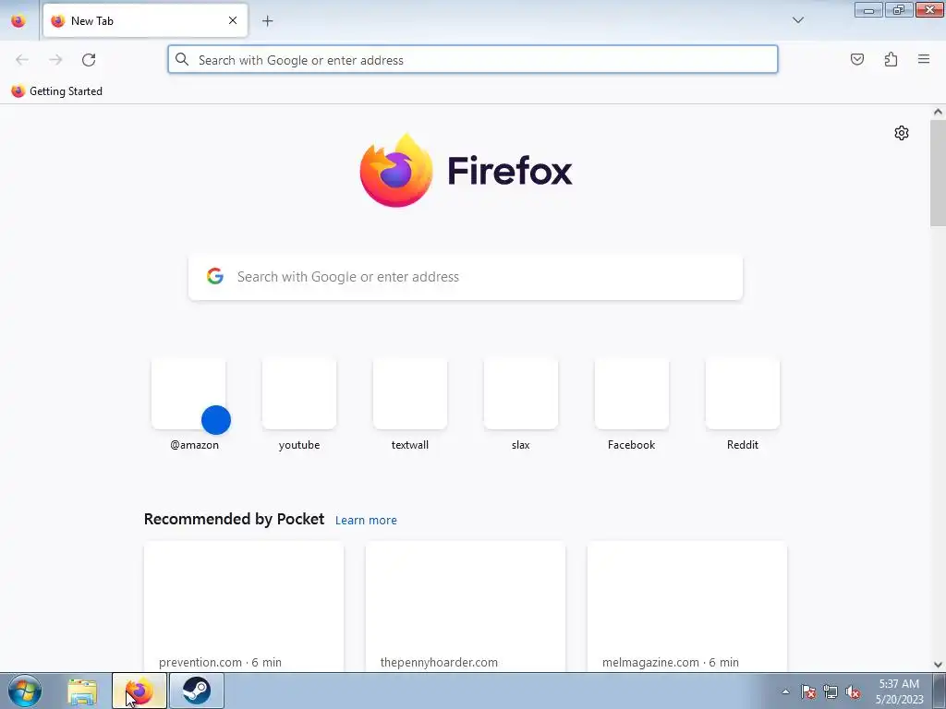Image resolution: width=946 pixels, height=709 pixels.
Task: Open Windows Explorer from taskbar
Action: point(82,691)
